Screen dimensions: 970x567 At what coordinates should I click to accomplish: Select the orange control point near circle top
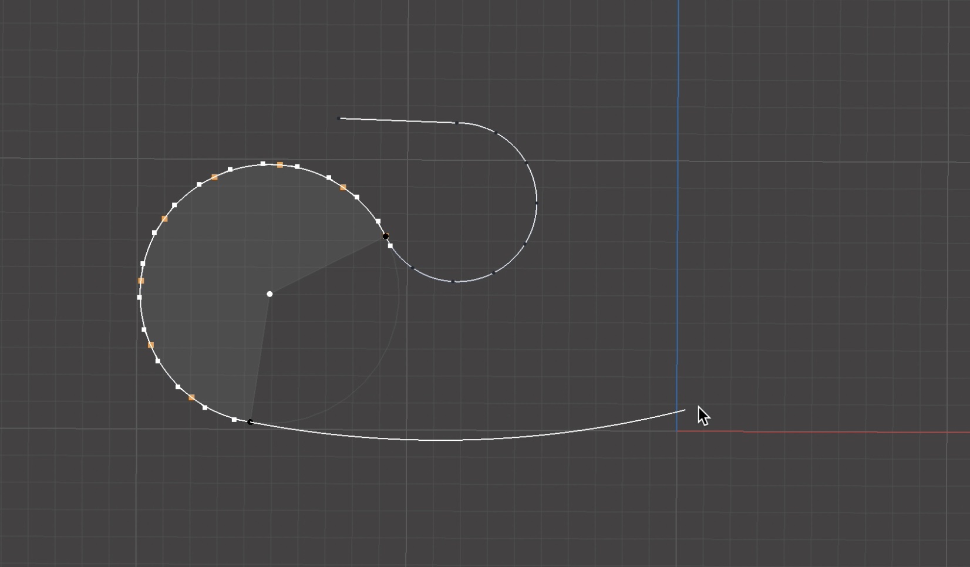pyautogui.click(x=279, y=165)
